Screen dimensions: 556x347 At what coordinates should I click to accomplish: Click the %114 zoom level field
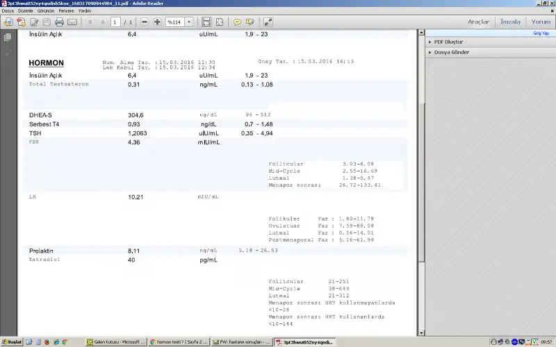coord(175,22)
